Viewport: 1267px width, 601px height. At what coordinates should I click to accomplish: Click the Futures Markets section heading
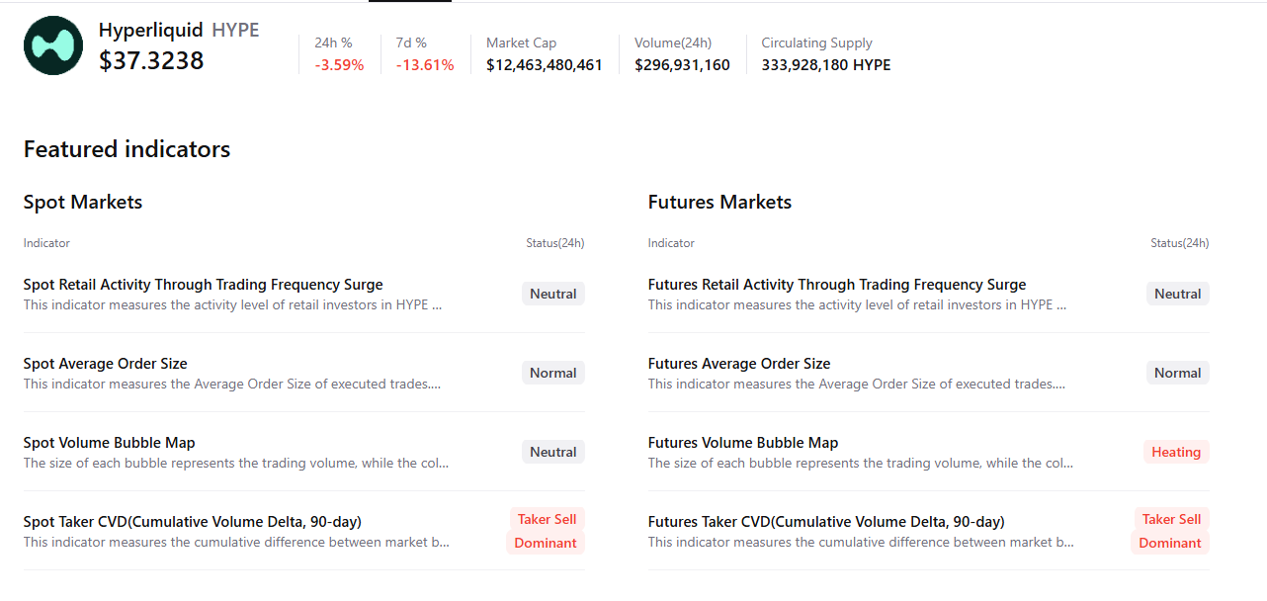pos(719,203)
